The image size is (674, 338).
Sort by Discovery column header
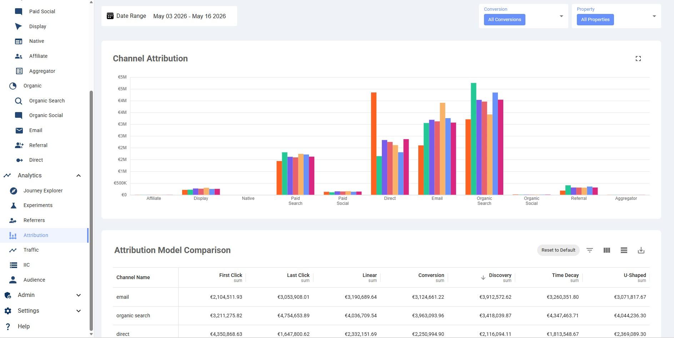click(500, 275)
